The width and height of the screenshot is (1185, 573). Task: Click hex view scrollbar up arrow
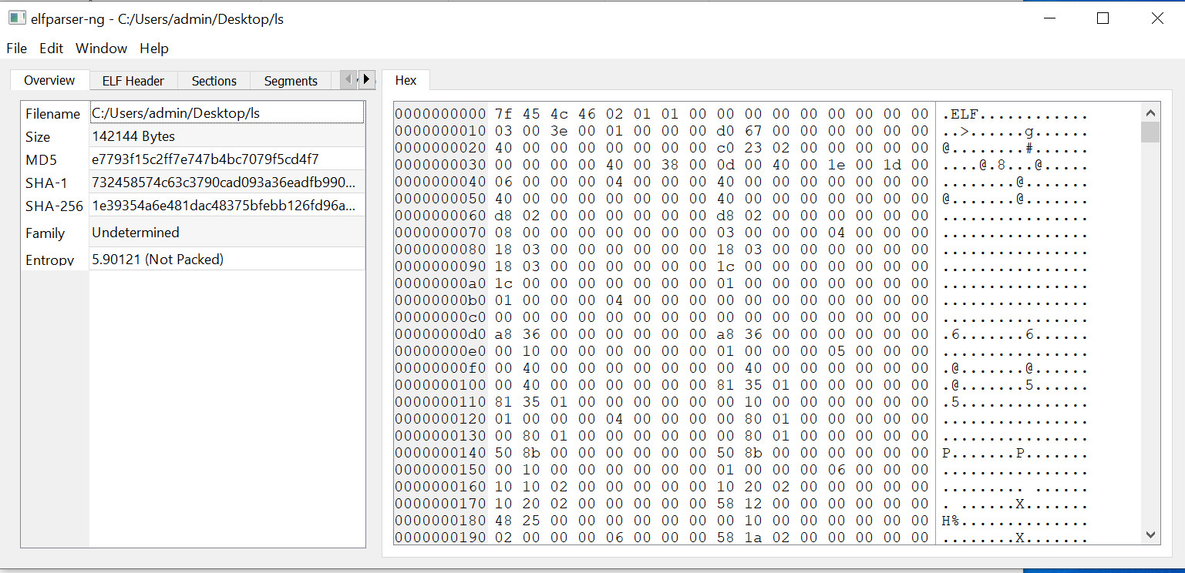coord(1150,111)
